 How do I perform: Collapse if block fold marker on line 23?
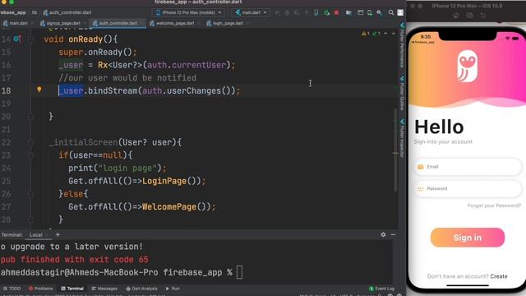click(x=30, y=155)
